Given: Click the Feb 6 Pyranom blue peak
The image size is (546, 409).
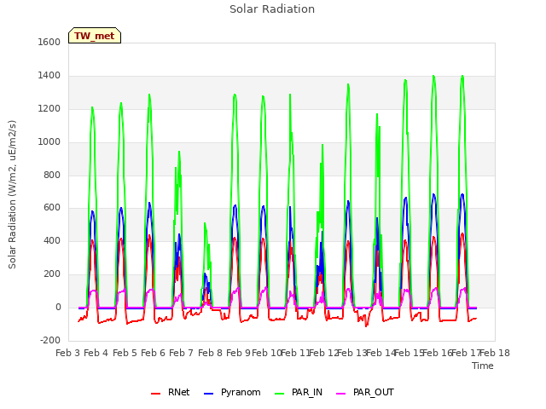Looking at the screenshot, I should pos(149,203).
